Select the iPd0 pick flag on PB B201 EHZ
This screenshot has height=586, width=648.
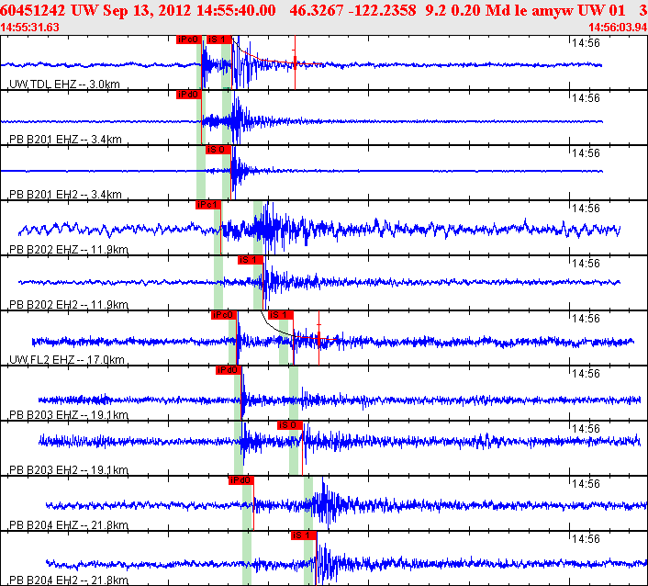189,95
